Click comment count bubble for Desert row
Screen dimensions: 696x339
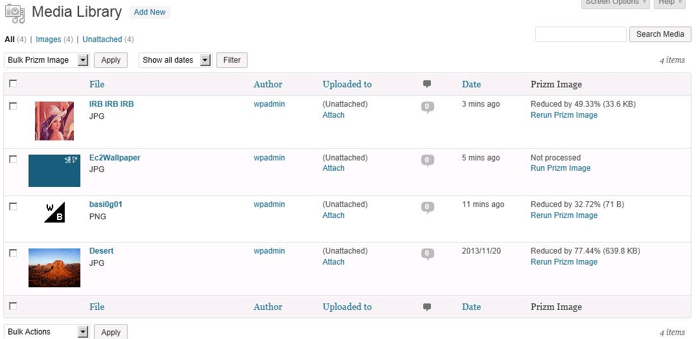[427, 254]
